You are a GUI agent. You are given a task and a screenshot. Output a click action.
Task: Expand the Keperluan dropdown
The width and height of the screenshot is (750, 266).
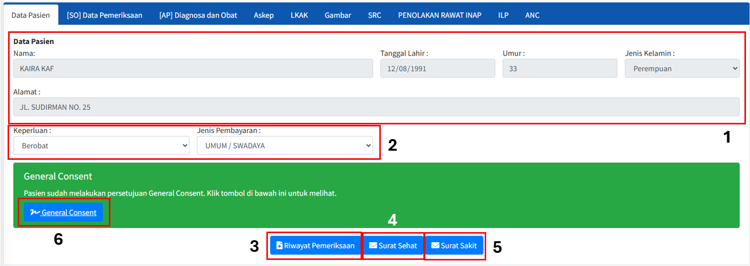click(101, 146)
